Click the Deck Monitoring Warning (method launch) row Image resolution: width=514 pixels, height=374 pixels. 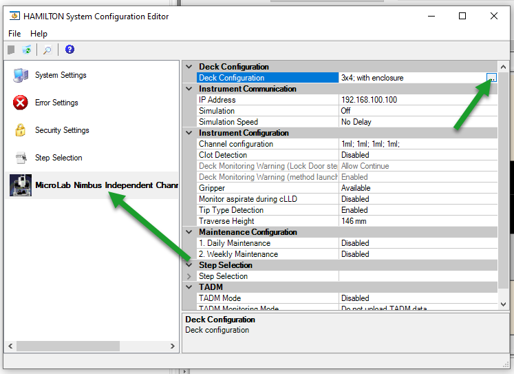click(347, 177)
